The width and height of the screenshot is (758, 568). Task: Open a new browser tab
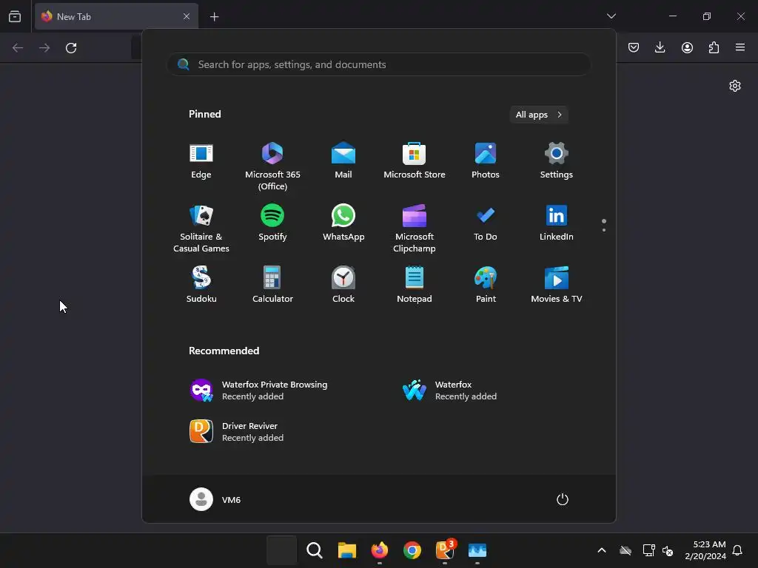(214, 17)
